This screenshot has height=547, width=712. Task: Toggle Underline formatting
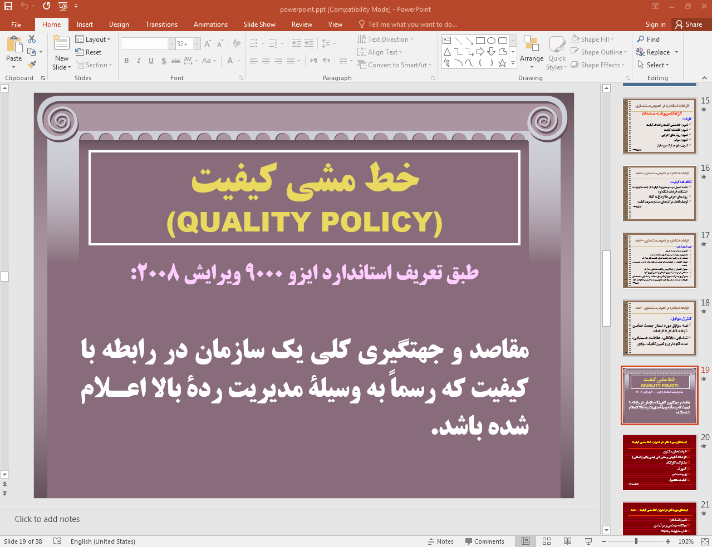(151, 61)
